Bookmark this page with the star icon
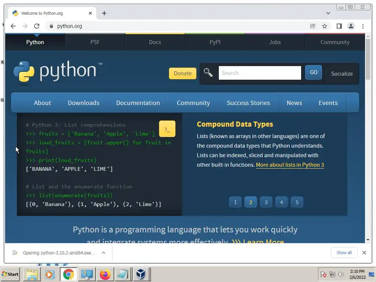 pyautogui.click(x=325, y=26)
